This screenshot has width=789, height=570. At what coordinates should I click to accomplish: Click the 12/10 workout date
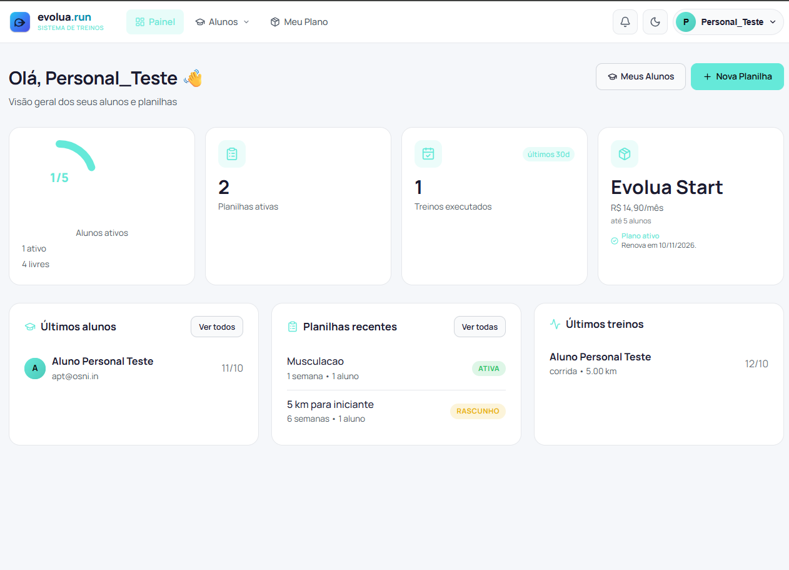pyautogui.click(x=756, y=364)
